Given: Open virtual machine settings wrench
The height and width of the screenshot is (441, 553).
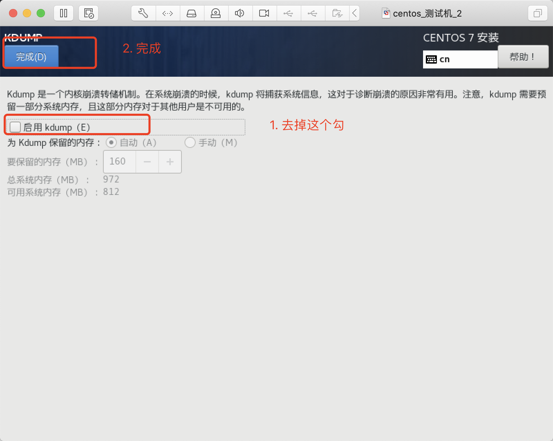Looking at the screenshot, I should (x=143, y=13).
